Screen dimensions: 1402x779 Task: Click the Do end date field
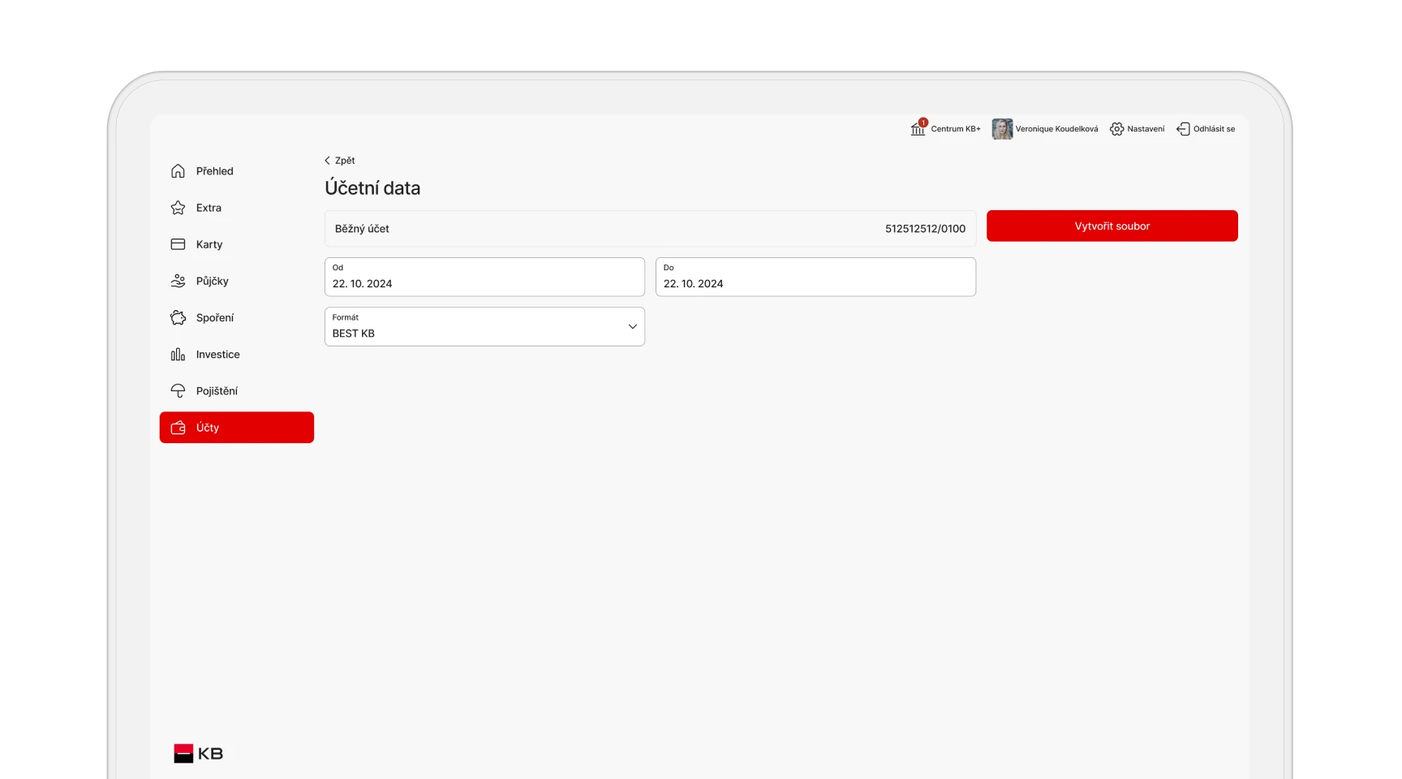click(x=815, y=278)
